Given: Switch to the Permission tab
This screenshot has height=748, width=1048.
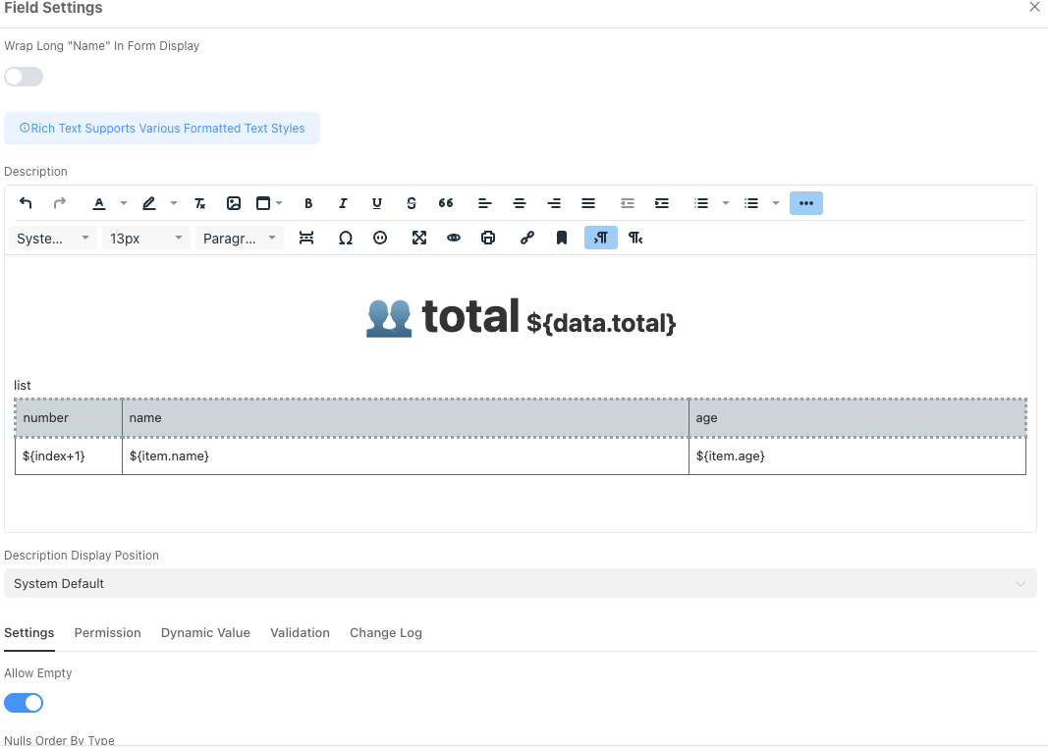Looking at the screenshot, I should pos(107,633).
